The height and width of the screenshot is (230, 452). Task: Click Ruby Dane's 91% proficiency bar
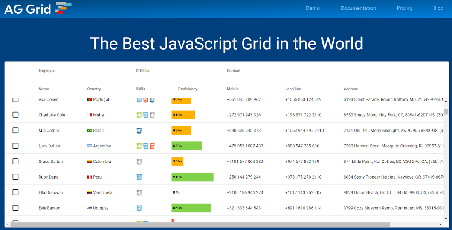[192, 177]
